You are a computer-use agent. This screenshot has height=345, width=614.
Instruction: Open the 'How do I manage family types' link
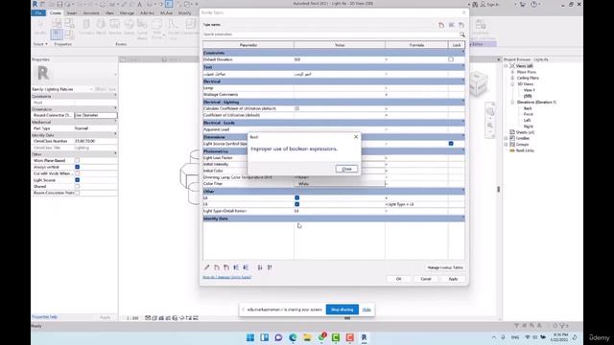tap(226, 277)
